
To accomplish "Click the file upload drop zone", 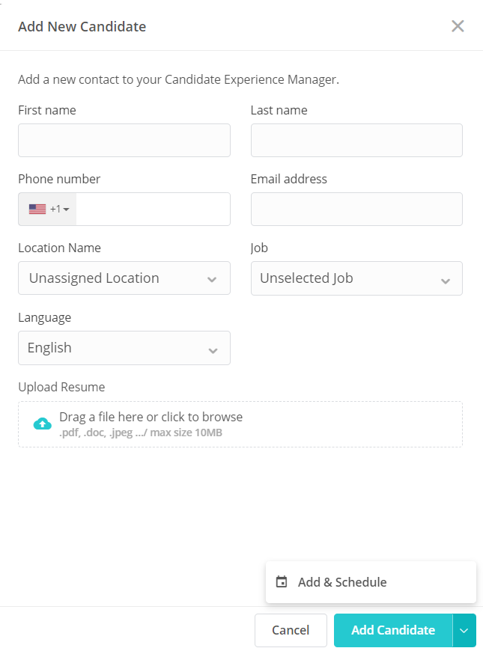I will pos(241,423).
